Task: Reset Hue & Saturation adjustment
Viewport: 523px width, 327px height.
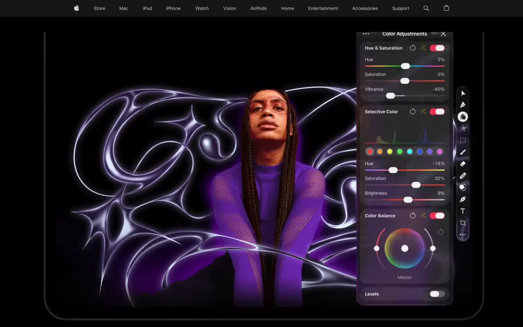Action: point(413,48)
